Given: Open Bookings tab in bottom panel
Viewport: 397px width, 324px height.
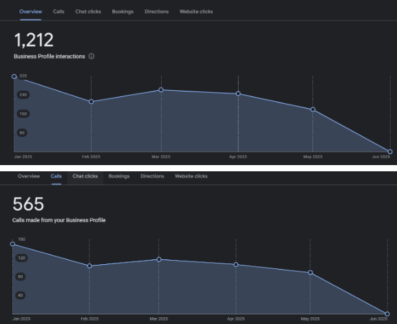Looking at the screenshot, I should click(x=119, y=176).
